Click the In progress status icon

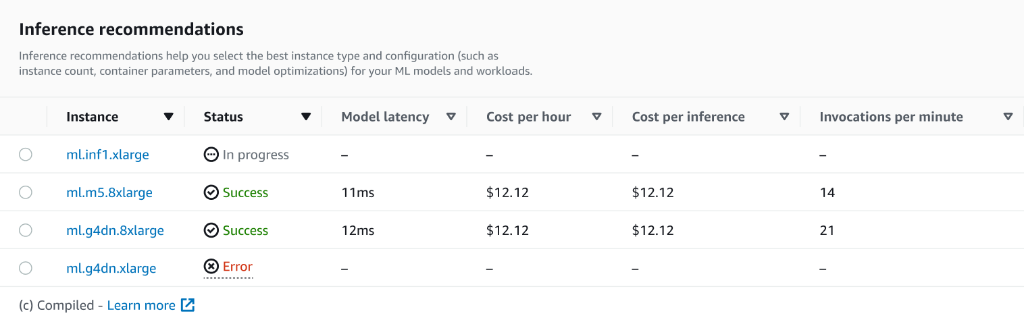coord(211,155)
